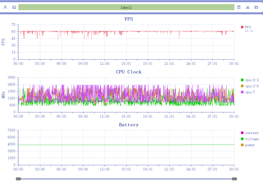This screenshot has height=183, width=263.
Task: Click the 24:01 label on Battery chart
Action: point(191,169)
